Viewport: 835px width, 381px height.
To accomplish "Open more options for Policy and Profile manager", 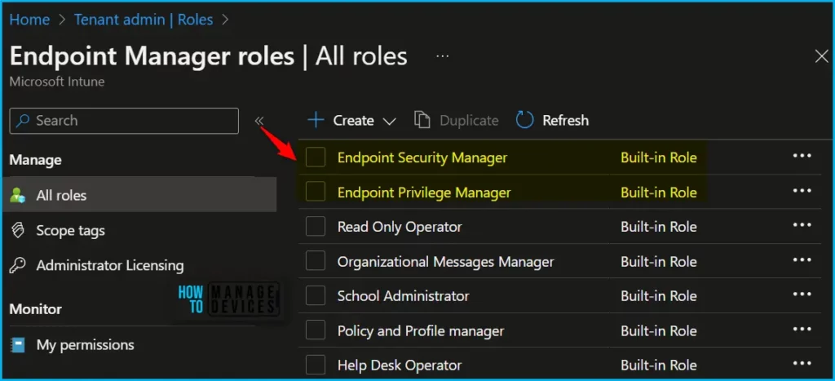I will click(x=802, y=330).
